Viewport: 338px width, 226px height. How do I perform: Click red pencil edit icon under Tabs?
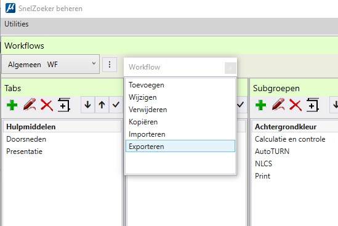(30, 105)
